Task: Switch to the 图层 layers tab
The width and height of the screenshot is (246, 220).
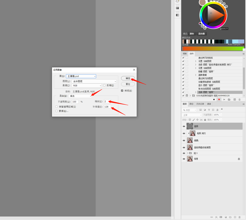Action: [x=184, y=104]
